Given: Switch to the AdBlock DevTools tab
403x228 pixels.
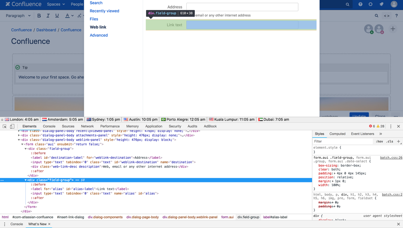Looking at the screenshot, I should (x=210, y=126).
